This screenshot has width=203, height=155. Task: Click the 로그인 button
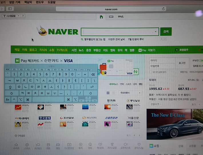(182, 63)
